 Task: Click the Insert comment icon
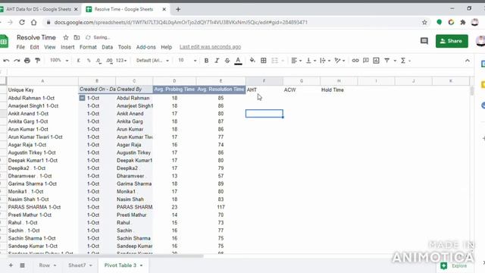[x=365, y=61]
